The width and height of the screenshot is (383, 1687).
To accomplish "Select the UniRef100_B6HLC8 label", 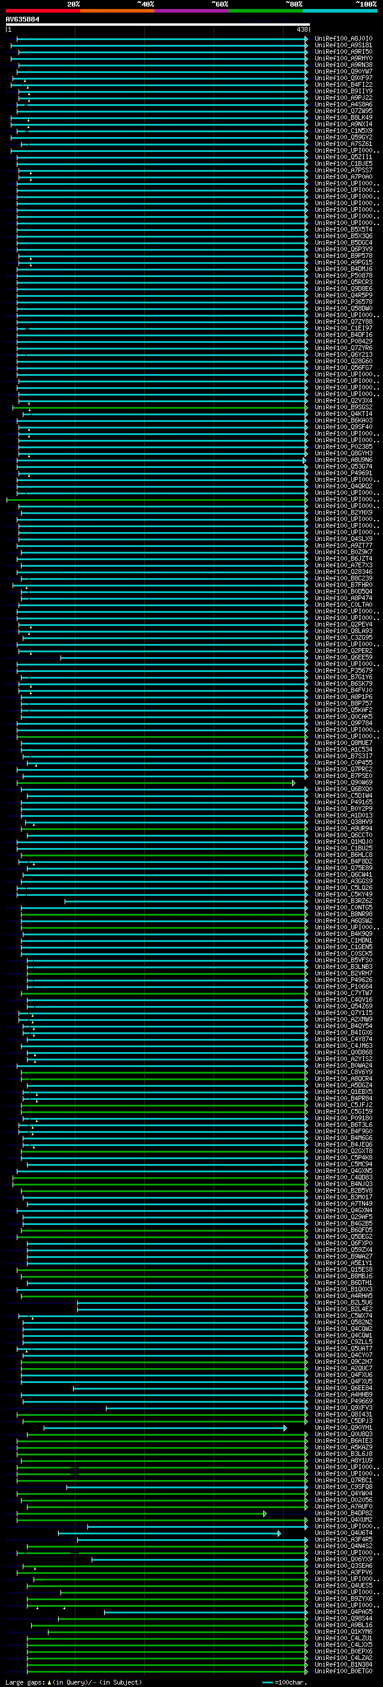I will 344,855.
